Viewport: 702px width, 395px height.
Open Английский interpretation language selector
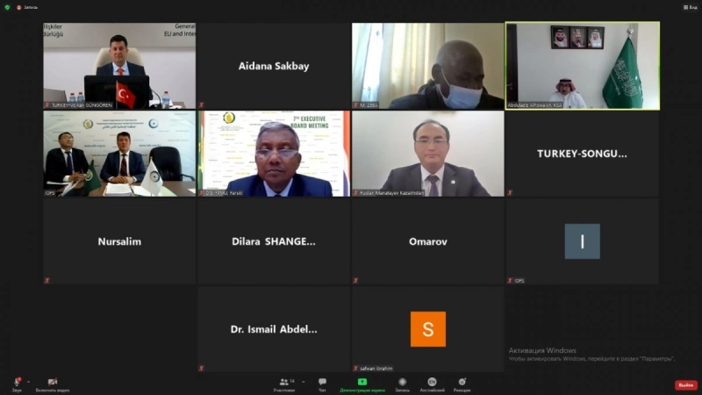point(432,384)
